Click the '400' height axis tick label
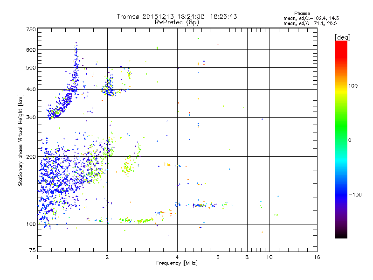The height and width of the screenshot is (280, 373). click(x=31, y=89)
